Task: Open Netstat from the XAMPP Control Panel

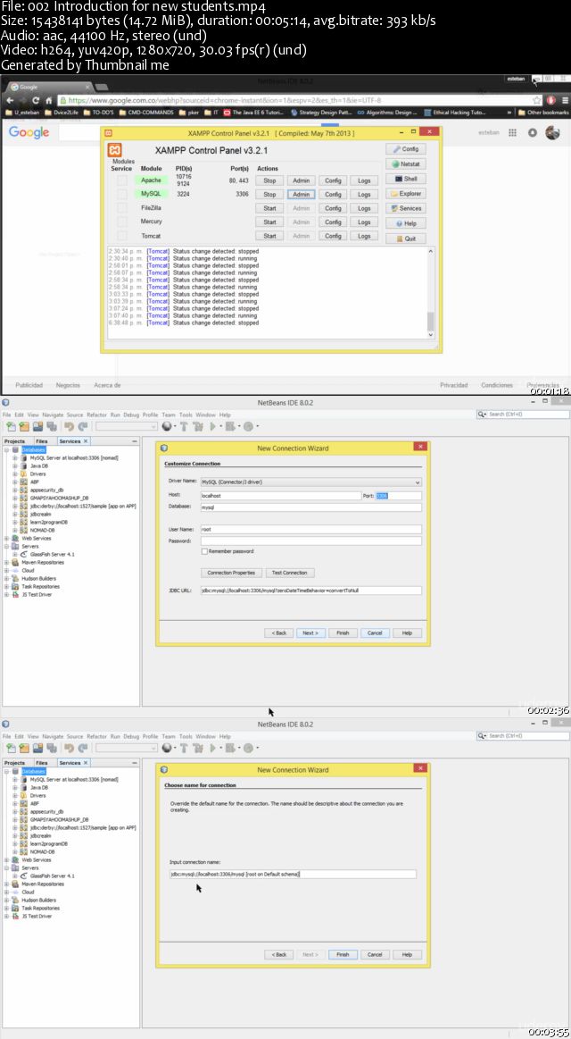Action: tap(406, 163)
